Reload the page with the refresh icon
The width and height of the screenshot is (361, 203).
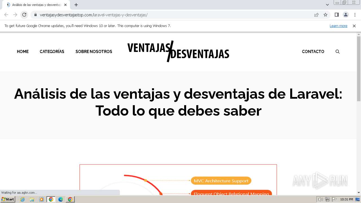tap(24, 15)
